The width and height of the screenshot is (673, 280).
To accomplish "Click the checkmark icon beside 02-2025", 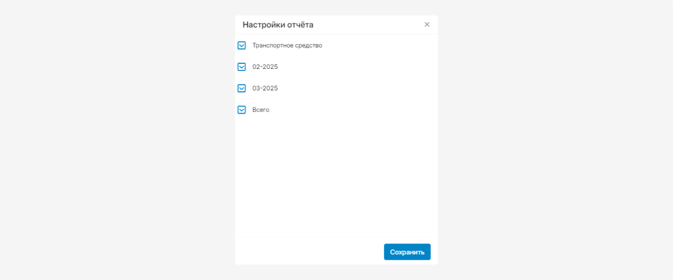I will (x=242, y=67).
